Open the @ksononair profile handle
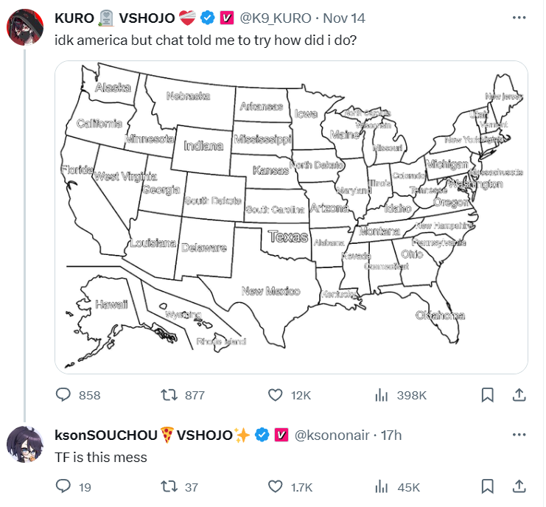Image resolution: width=546 pixels, height=507 pixels. pyautogui.click(x=332, y=435)
